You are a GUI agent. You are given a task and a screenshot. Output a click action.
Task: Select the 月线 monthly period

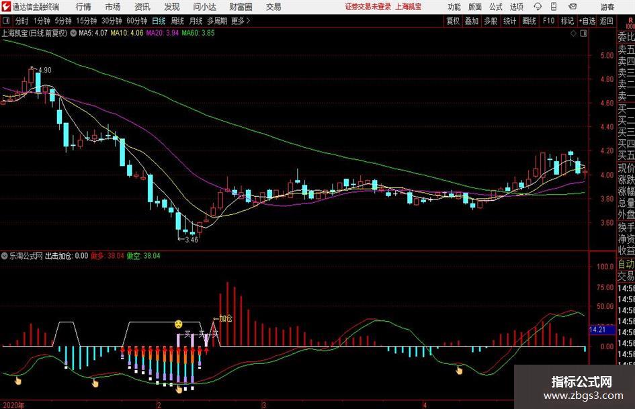point(196,21)
